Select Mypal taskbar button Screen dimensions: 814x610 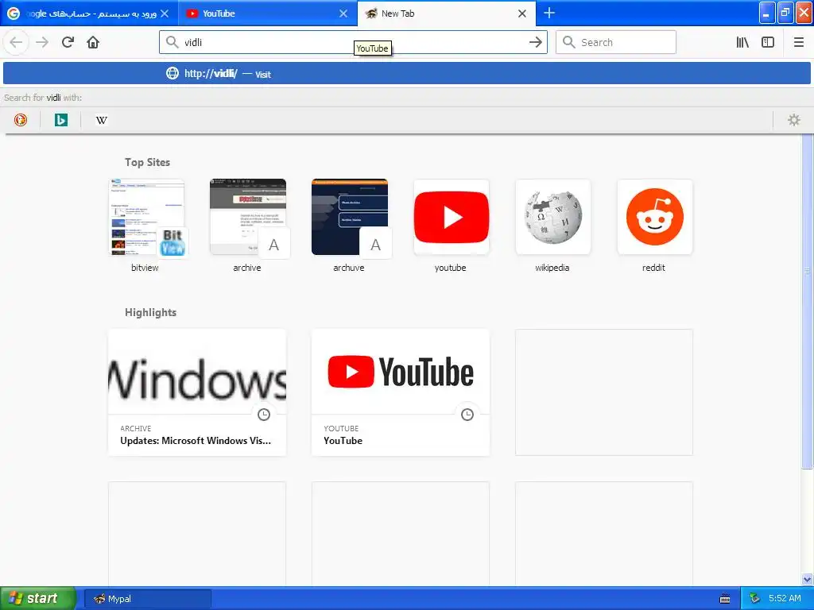pos(147,599)
